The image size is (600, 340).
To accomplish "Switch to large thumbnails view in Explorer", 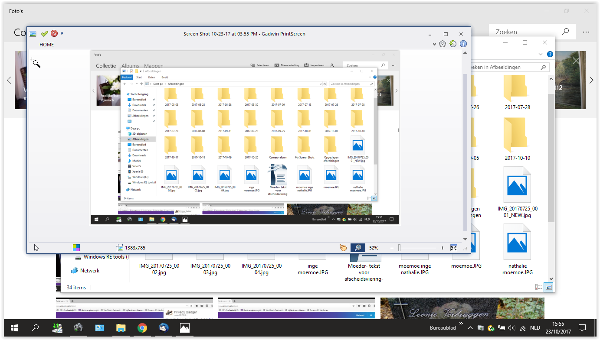I will click(549, 287).
